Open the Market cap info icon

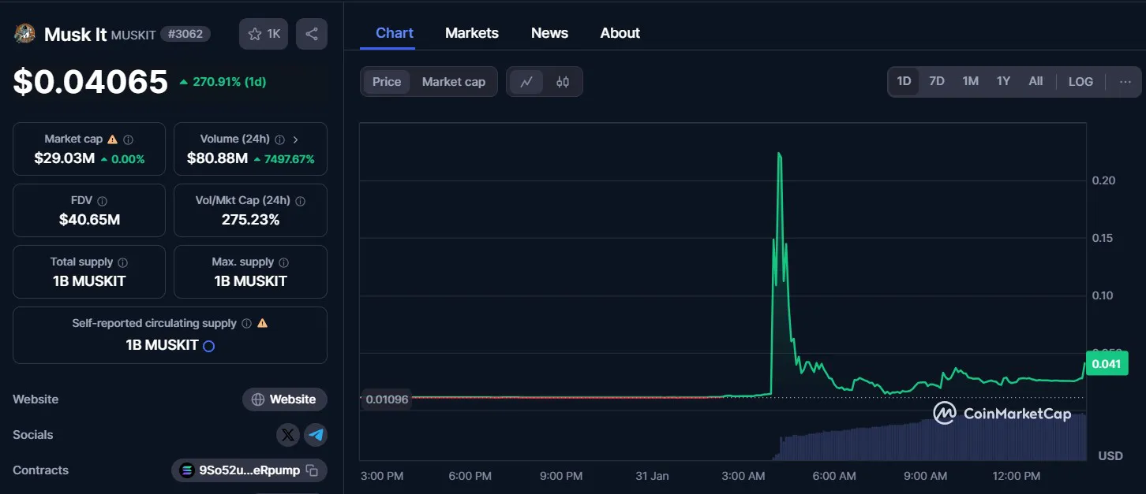coord(128,139)
